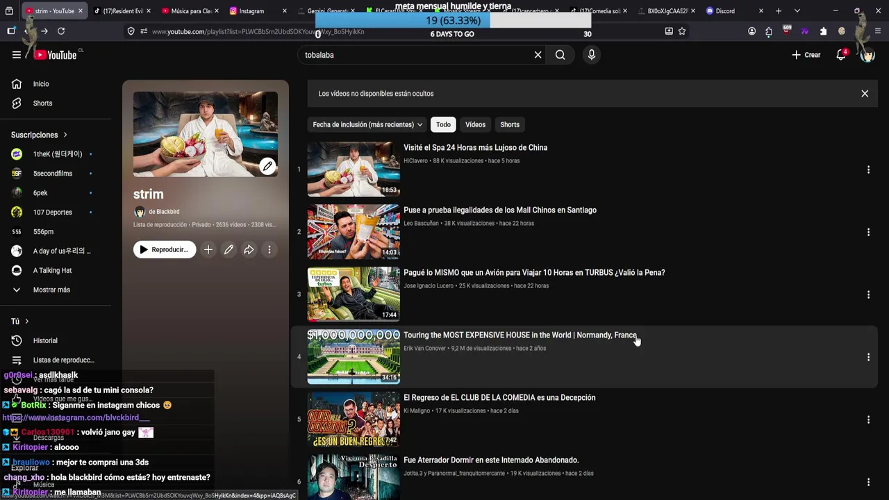Open TURBUS video thumbnail

click(354, 294)
